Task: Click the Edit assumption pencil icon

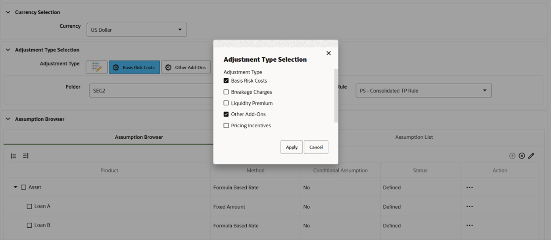Action: (532, 155)
